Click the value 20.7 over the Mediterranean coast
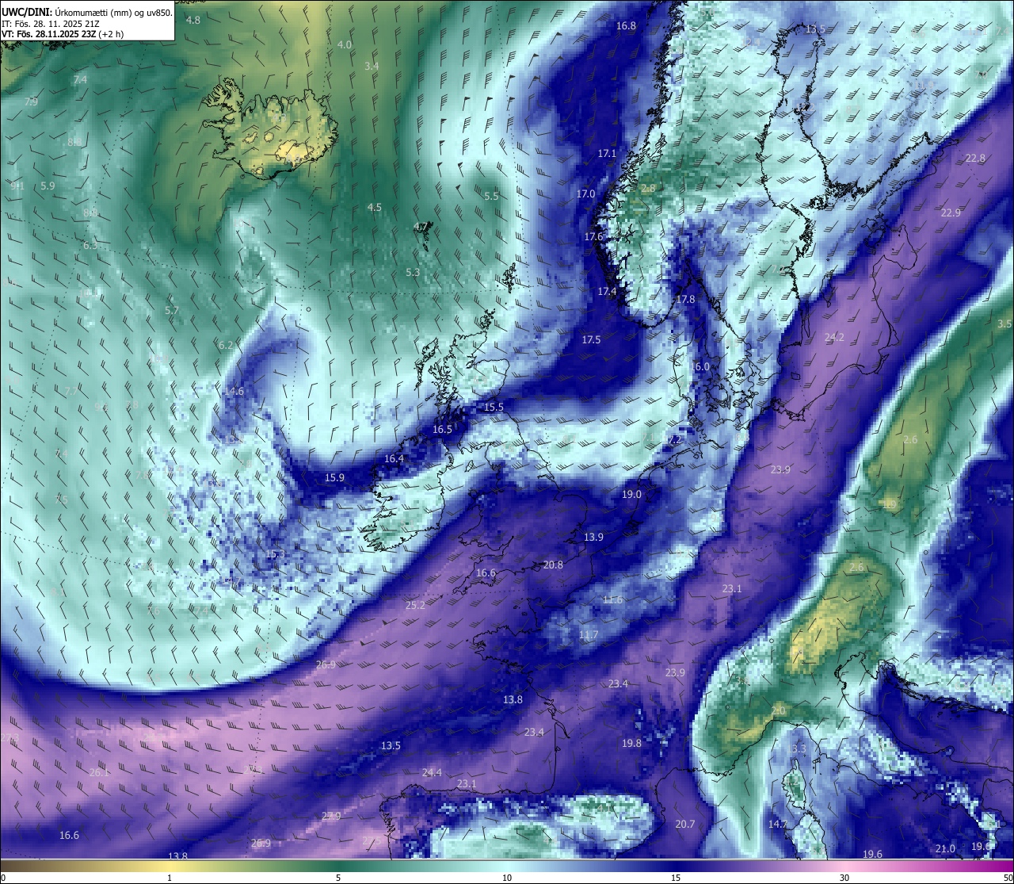Viewport: 1014px width, 884px height. point(684,825)
